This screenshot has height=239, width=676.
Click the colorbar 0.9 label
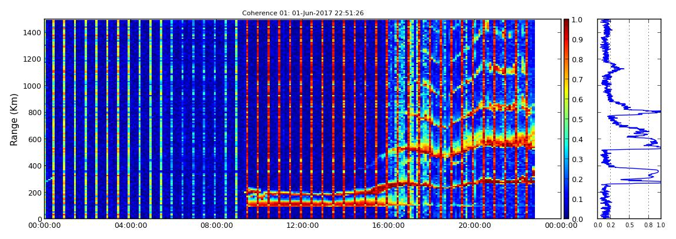click(x=578, y=39)
